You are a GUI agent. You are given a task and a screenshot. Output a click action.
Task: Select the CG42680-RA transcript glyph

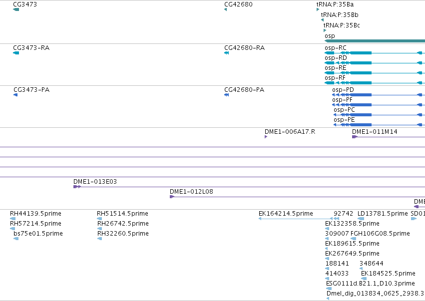[227, 53]
